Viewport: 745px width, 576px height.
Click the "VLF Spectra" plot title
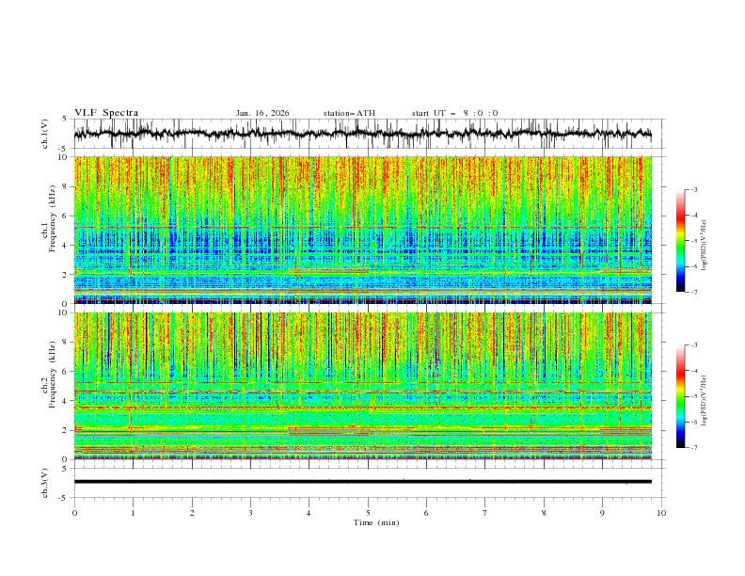pos(106,113)
